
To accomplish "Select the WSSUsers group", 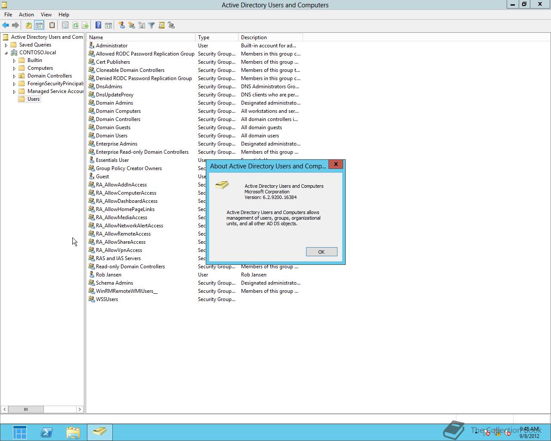I will tap(195, 299).
